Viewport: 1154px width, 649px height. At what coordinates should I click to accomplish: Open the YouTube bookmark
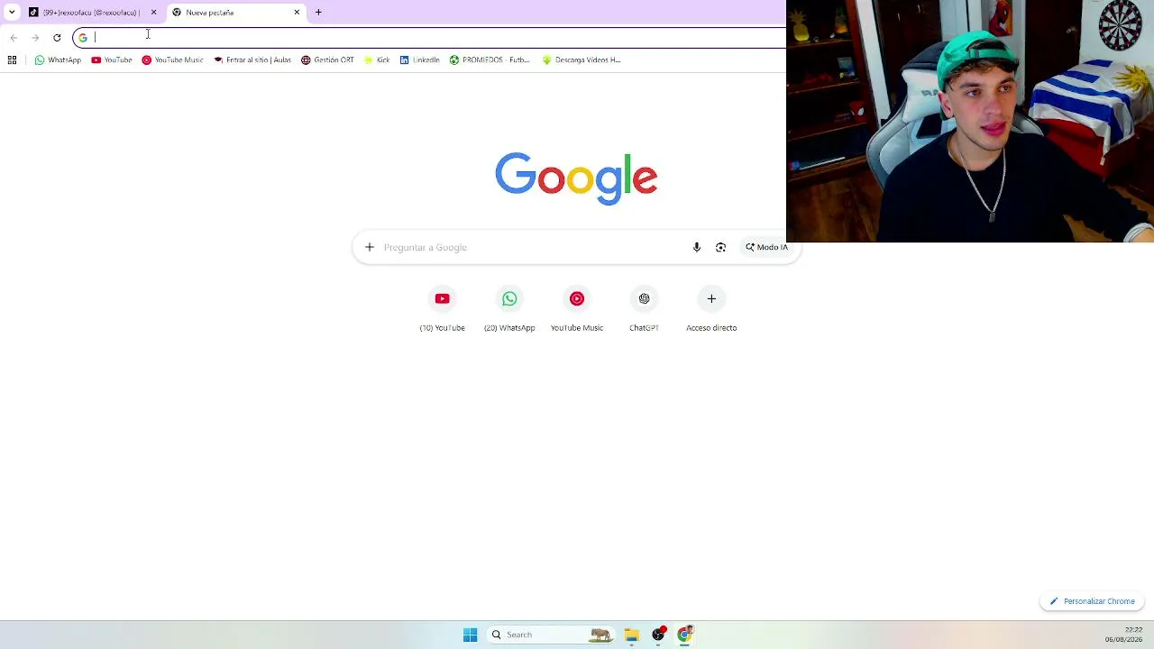coord(112,60)
